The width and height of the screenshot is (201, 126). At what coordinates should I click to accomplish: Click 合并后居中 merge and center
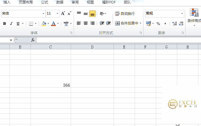(126, 23)
